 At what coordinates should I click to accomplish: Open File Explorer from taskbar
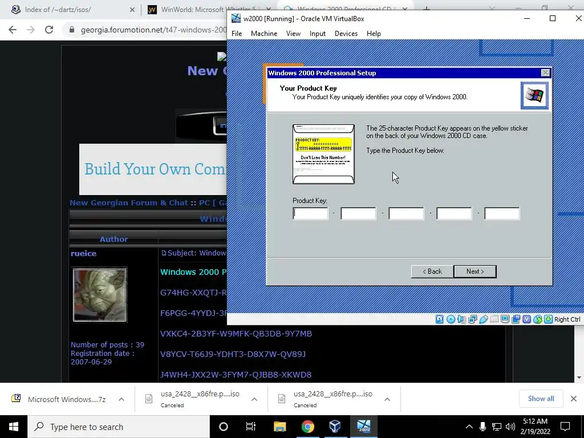(279, 427)
